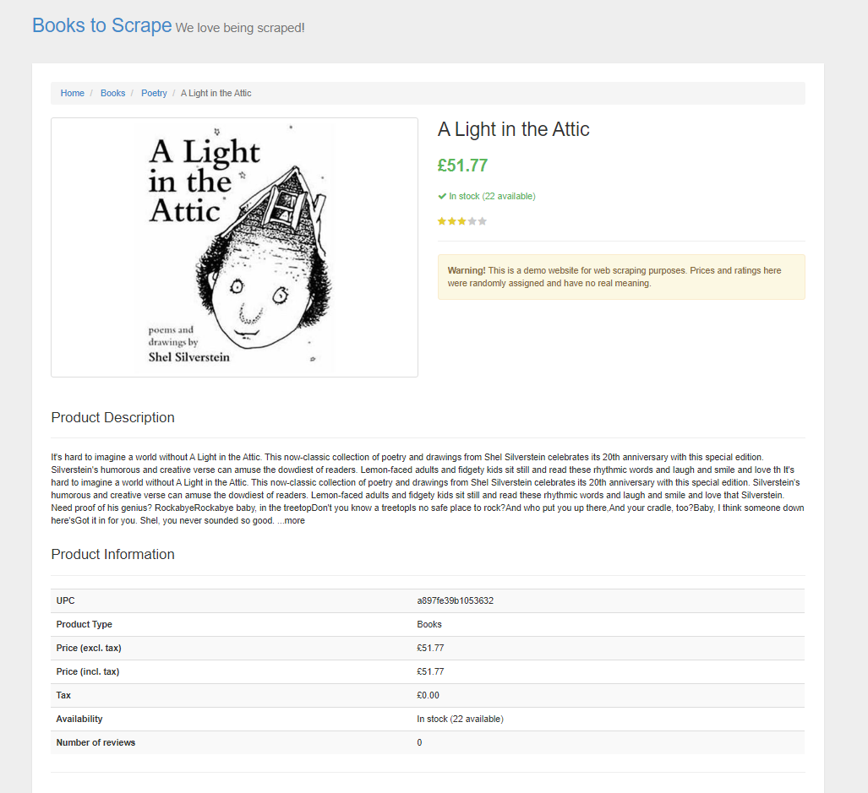Click the book cover image

point(234,247)
